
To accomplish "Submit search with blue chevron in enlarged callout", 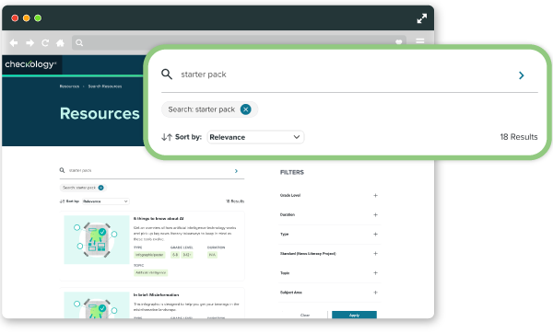I will coord(522,75).
